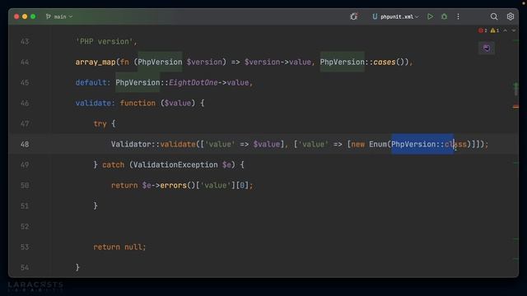Click the default: named argument on line 45
The width and height of the screenshot is (527, 296).
click(x=93, y=82)
